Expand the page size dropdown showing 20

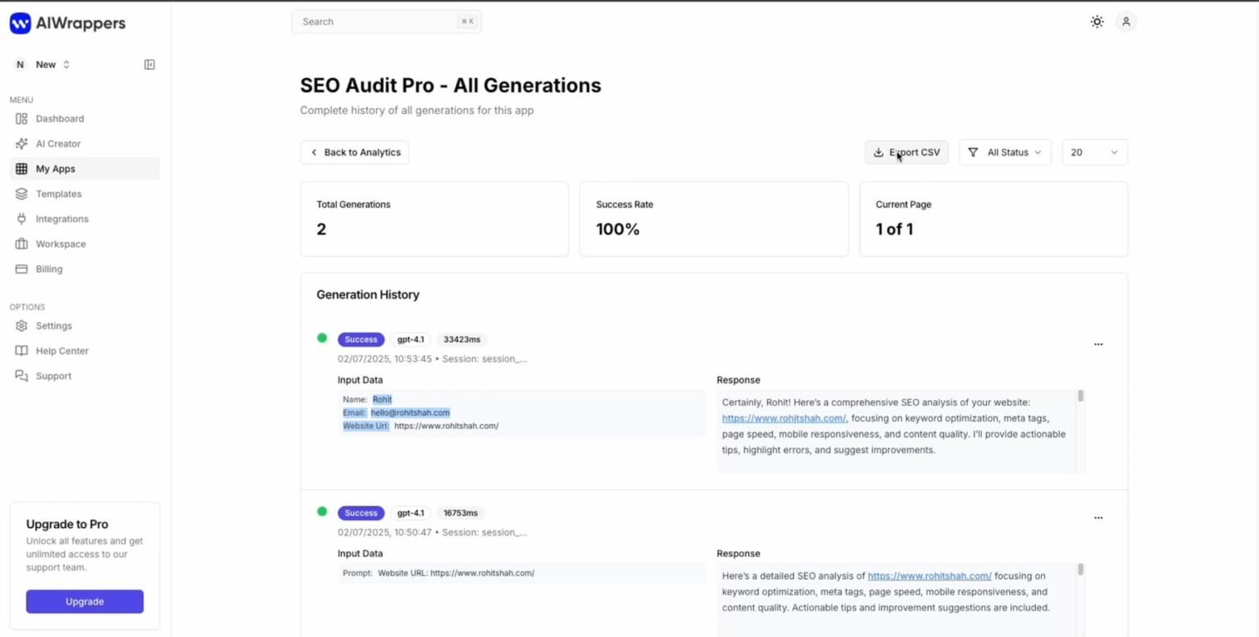point(1094,152)
